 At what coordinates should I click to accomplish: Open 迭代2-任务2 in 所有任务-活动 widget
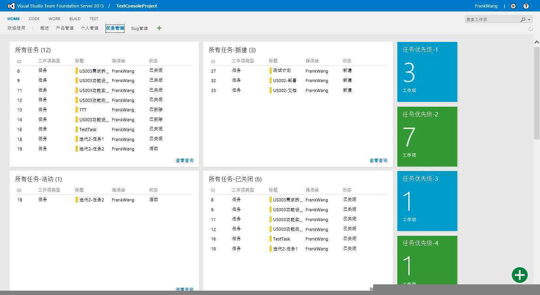(x=92, y=200)
